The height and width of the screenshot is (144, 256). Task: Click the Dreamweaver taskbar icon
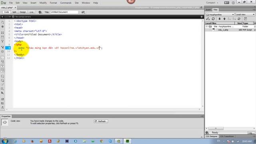point(127,141)
